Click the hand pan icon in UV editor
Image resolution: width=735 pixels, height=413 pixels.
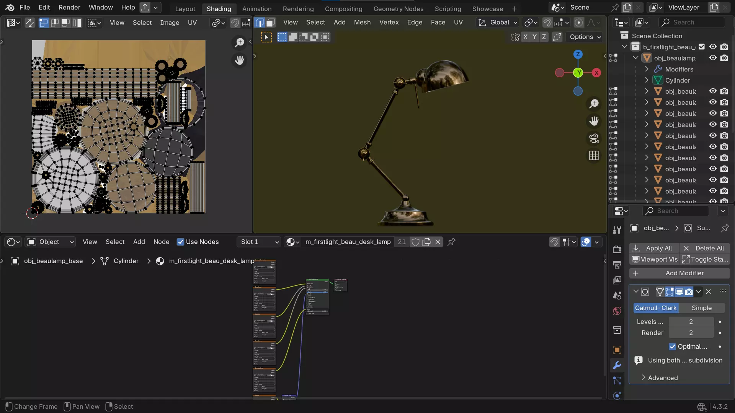[240, 60]
